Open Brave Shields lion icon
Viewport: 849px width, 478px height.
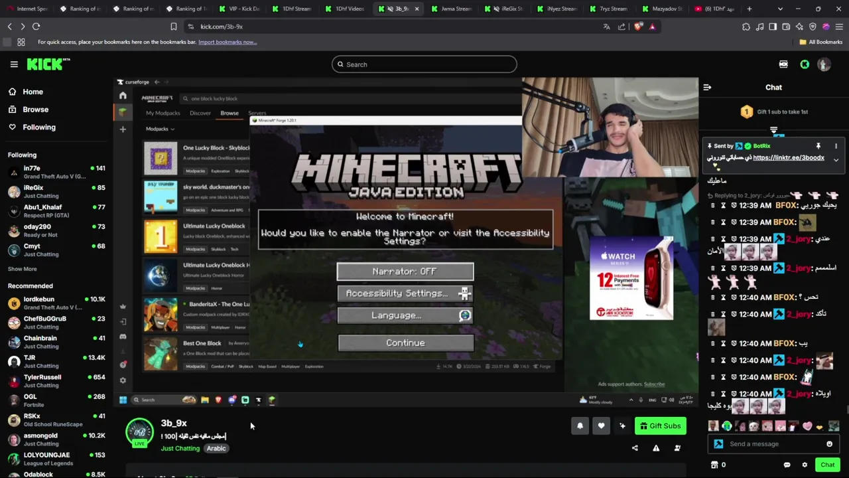pyautogui.click(x=638, y=27)
